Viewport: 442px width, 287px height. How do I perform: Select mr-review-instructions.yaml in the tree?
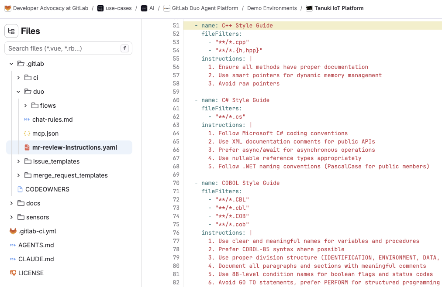69,147
